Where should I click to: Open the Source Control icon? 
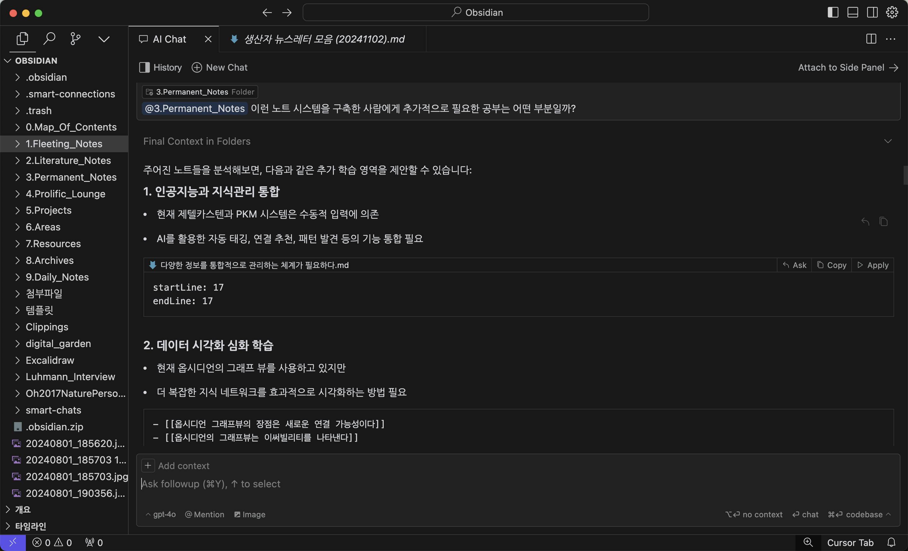click(75, 39)
